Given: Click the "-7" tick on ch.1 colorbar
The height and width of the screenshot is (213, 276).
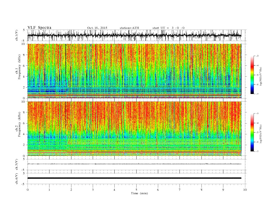Looking at the screenshot, I should pyautogui.click(x=257, y=94).
